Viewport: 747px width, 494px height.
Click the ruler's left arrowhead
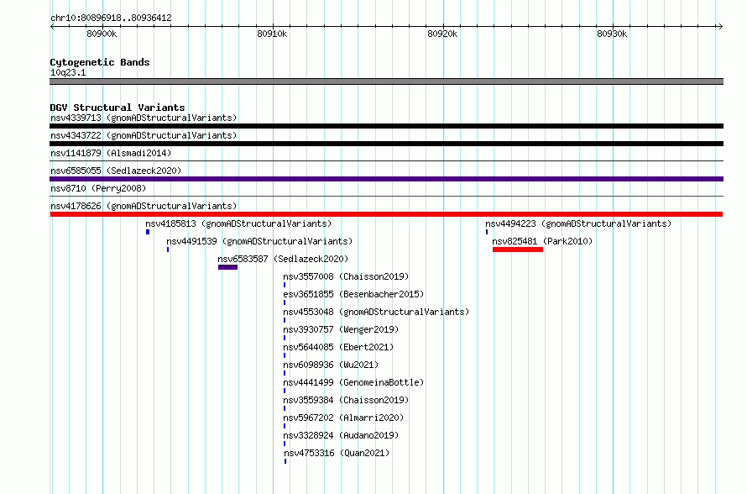(x=52, y=26)
